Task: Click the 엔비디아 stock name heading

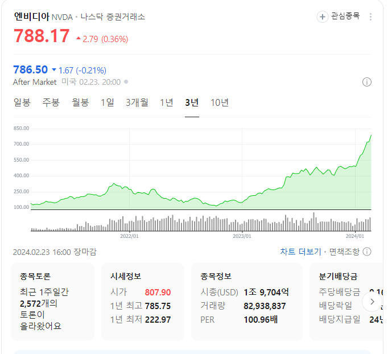Action: (32, 17)
